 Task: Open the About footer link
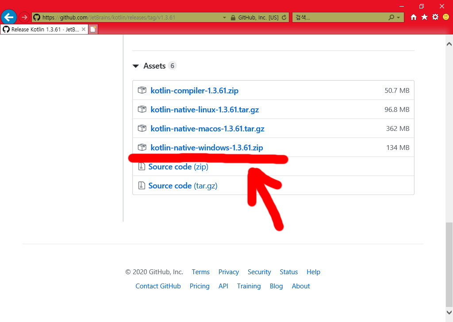(301, 286)
